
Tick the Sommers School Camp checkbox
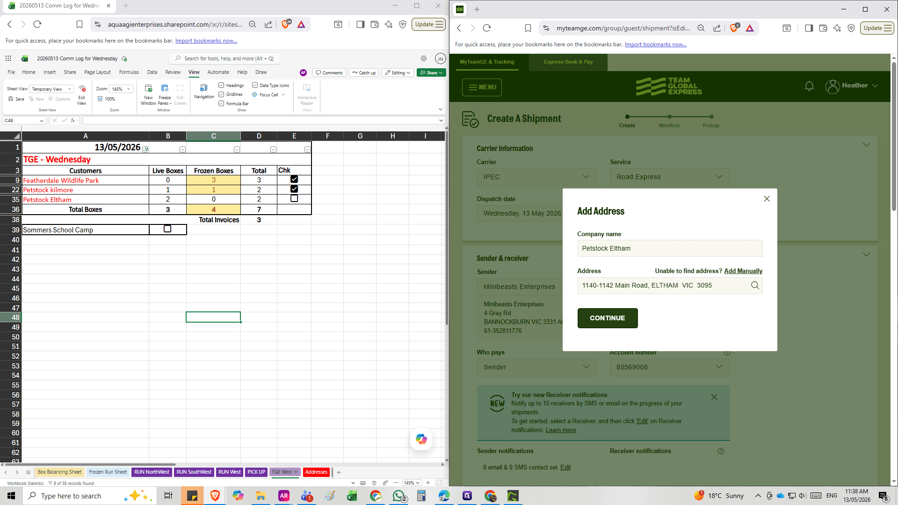click(167, 229)
